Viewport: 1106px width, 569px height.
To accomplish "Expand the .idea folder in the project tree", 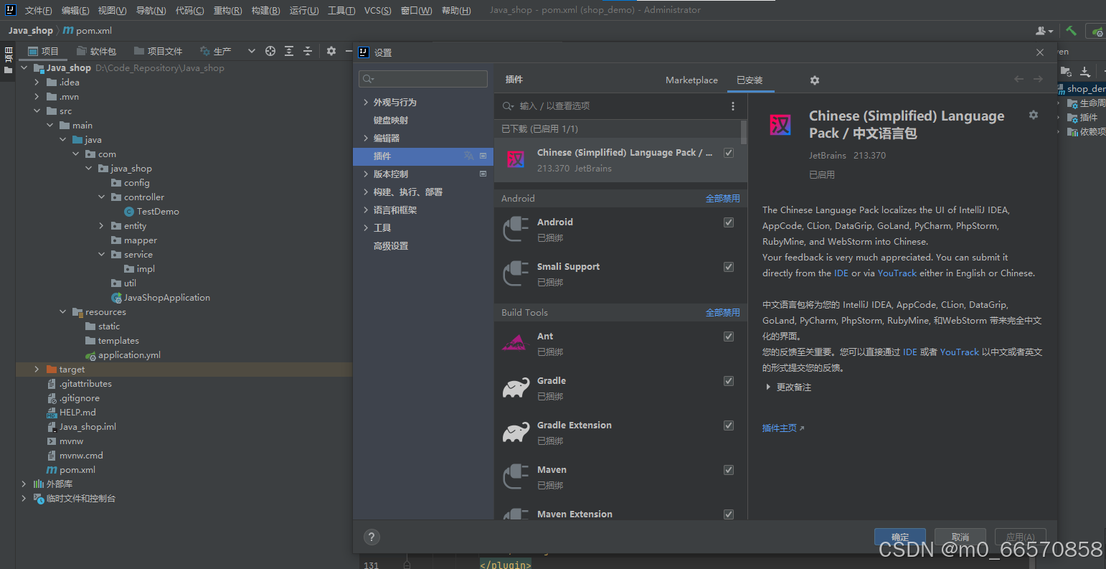I will (37, 83).
